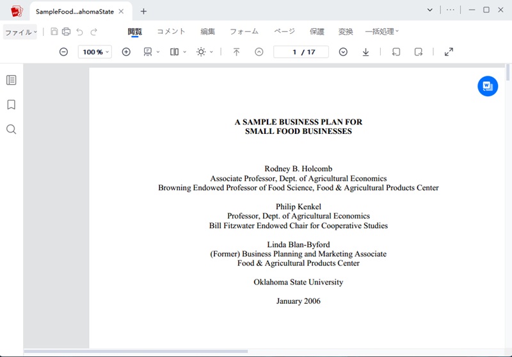Switch to the 編集 tab

pyautogui.click(x=207, y=31)
